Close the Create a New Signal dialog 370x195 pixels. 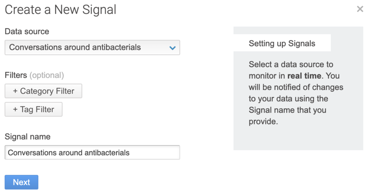pos(360,9)
